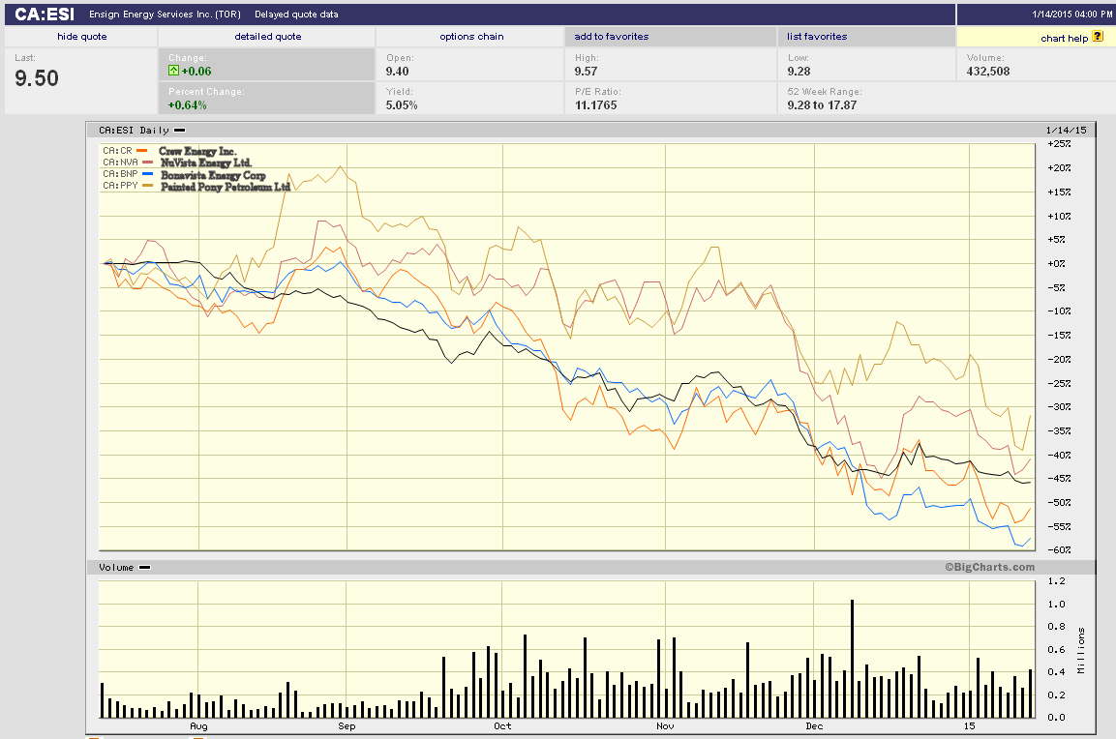Viewport: 1116px width, 739px height.
Task: Open the detailed quote link
Action: click(267, 37)
